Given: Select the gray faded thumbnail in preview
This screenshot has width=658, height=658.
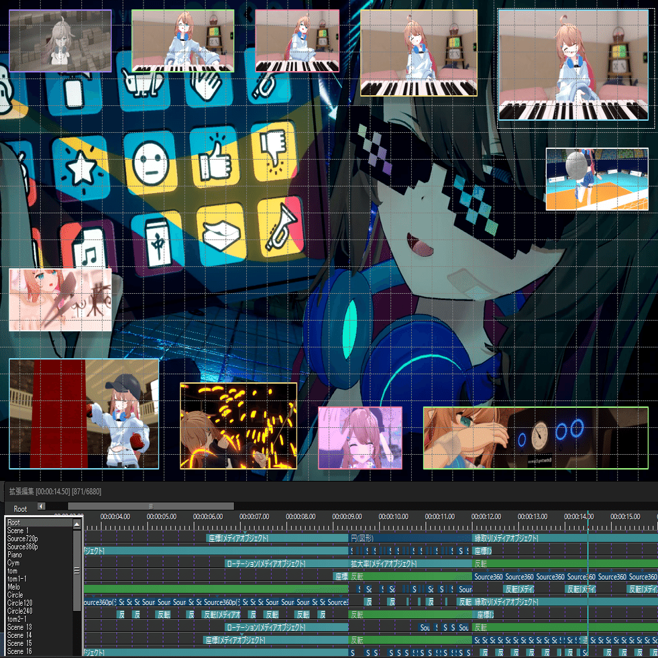Looking at the screenshot, I should click(60, 41).
